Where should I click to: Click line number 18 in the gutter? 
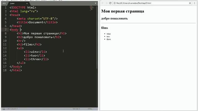[x=5, y=70]
